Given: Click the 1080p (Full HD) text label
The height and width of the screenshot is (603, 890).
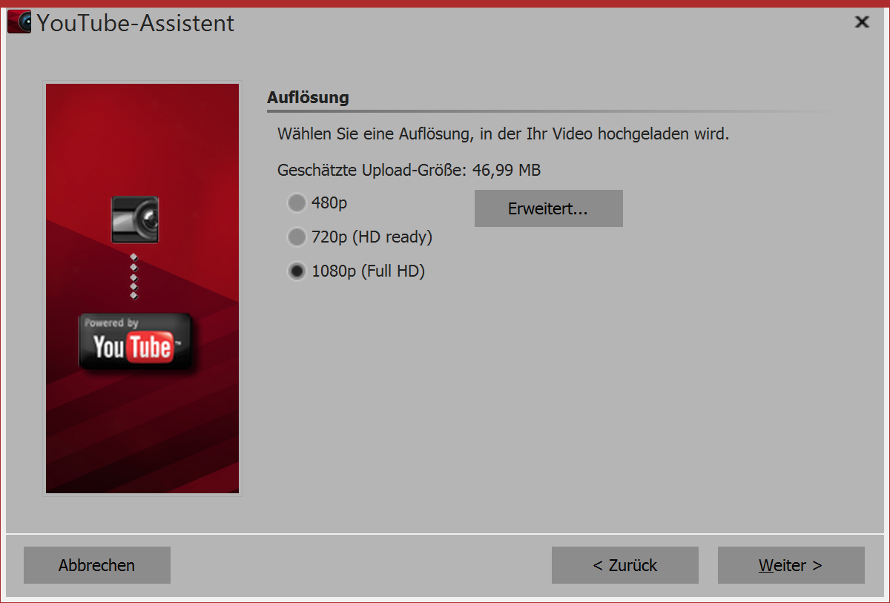Looking at the screenshot, I should coord(368,271).
